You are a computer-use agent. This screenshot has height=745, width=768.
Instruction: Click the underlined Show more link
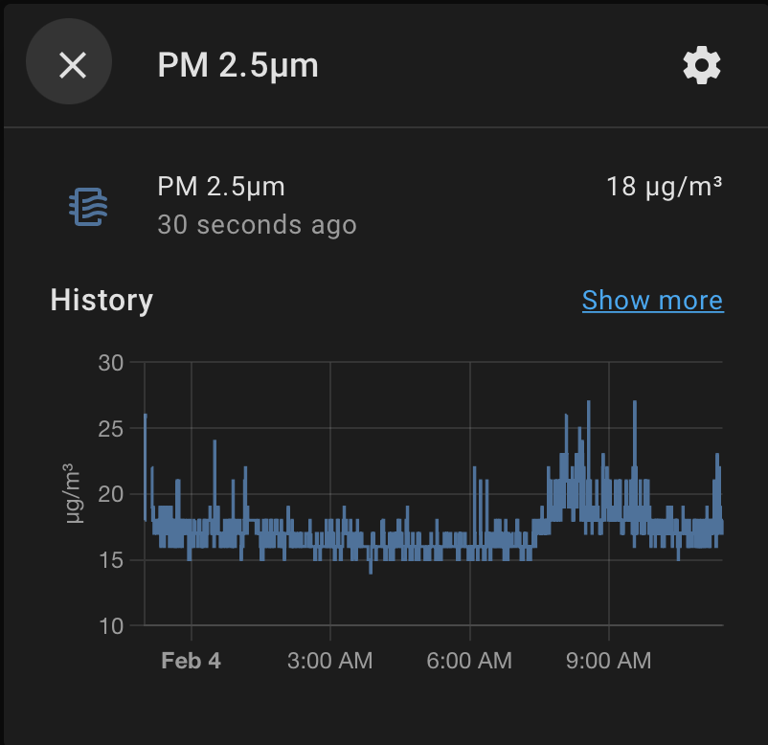[652, 300]
